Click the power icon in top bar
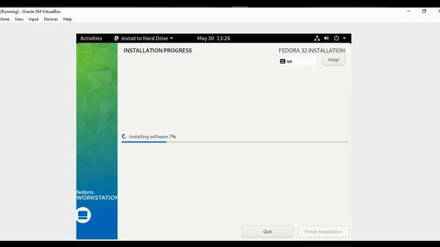 click(x=336, y=38)
